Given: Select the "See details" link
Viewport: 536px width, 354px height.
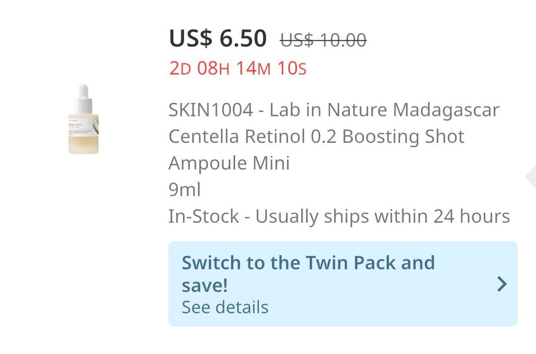Looking at the screenshot, I should (x=225, y=307).
